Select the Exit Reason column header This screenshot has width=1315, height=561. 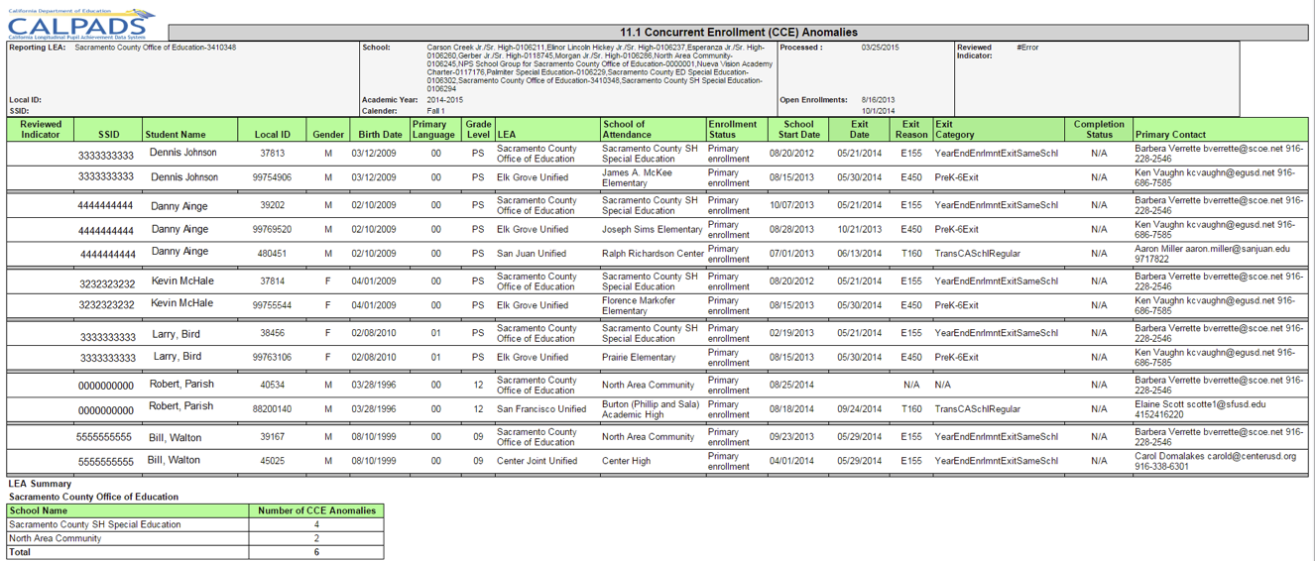(x=911, y=130)
